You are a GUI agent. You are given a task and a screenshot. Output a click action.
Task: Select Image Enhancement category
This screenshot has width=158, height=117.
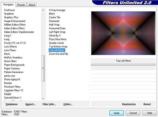point(15,21)
